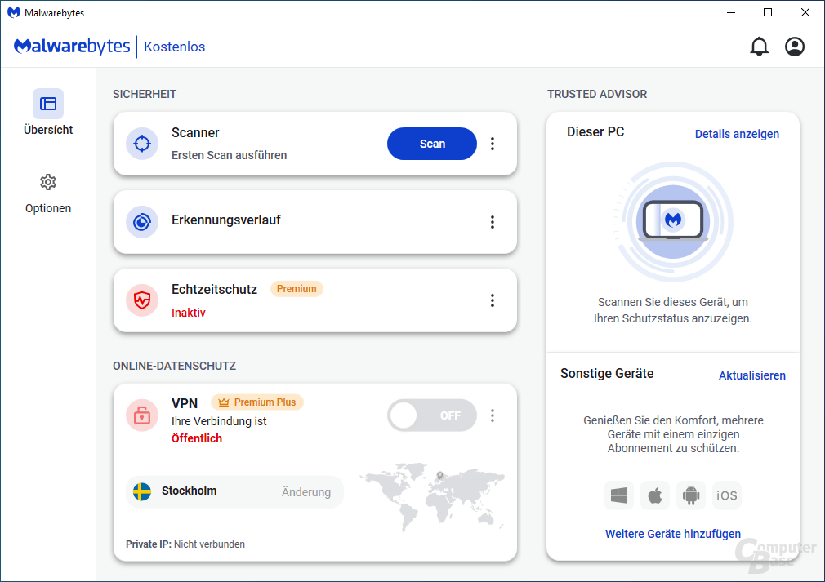
Task: Click Weitere Geräte hinzufügen link
Action: (x=673, y=534)
